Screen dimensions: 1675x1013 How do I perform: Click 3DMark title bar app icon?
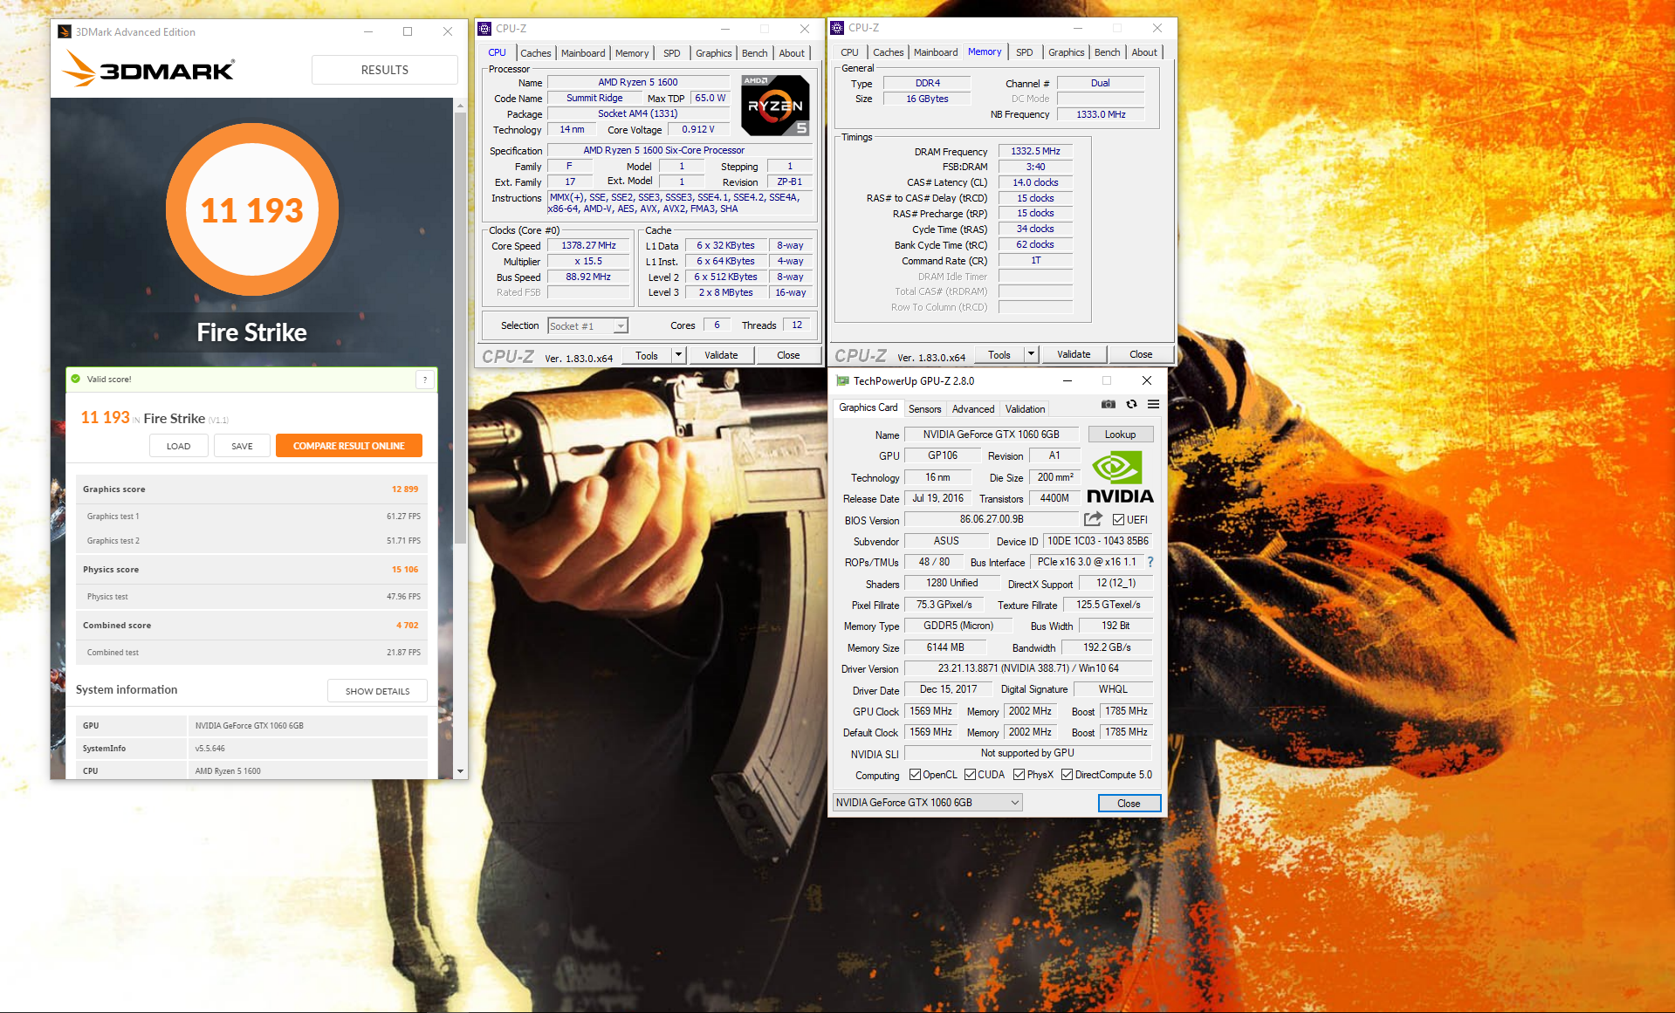point(65,31)
